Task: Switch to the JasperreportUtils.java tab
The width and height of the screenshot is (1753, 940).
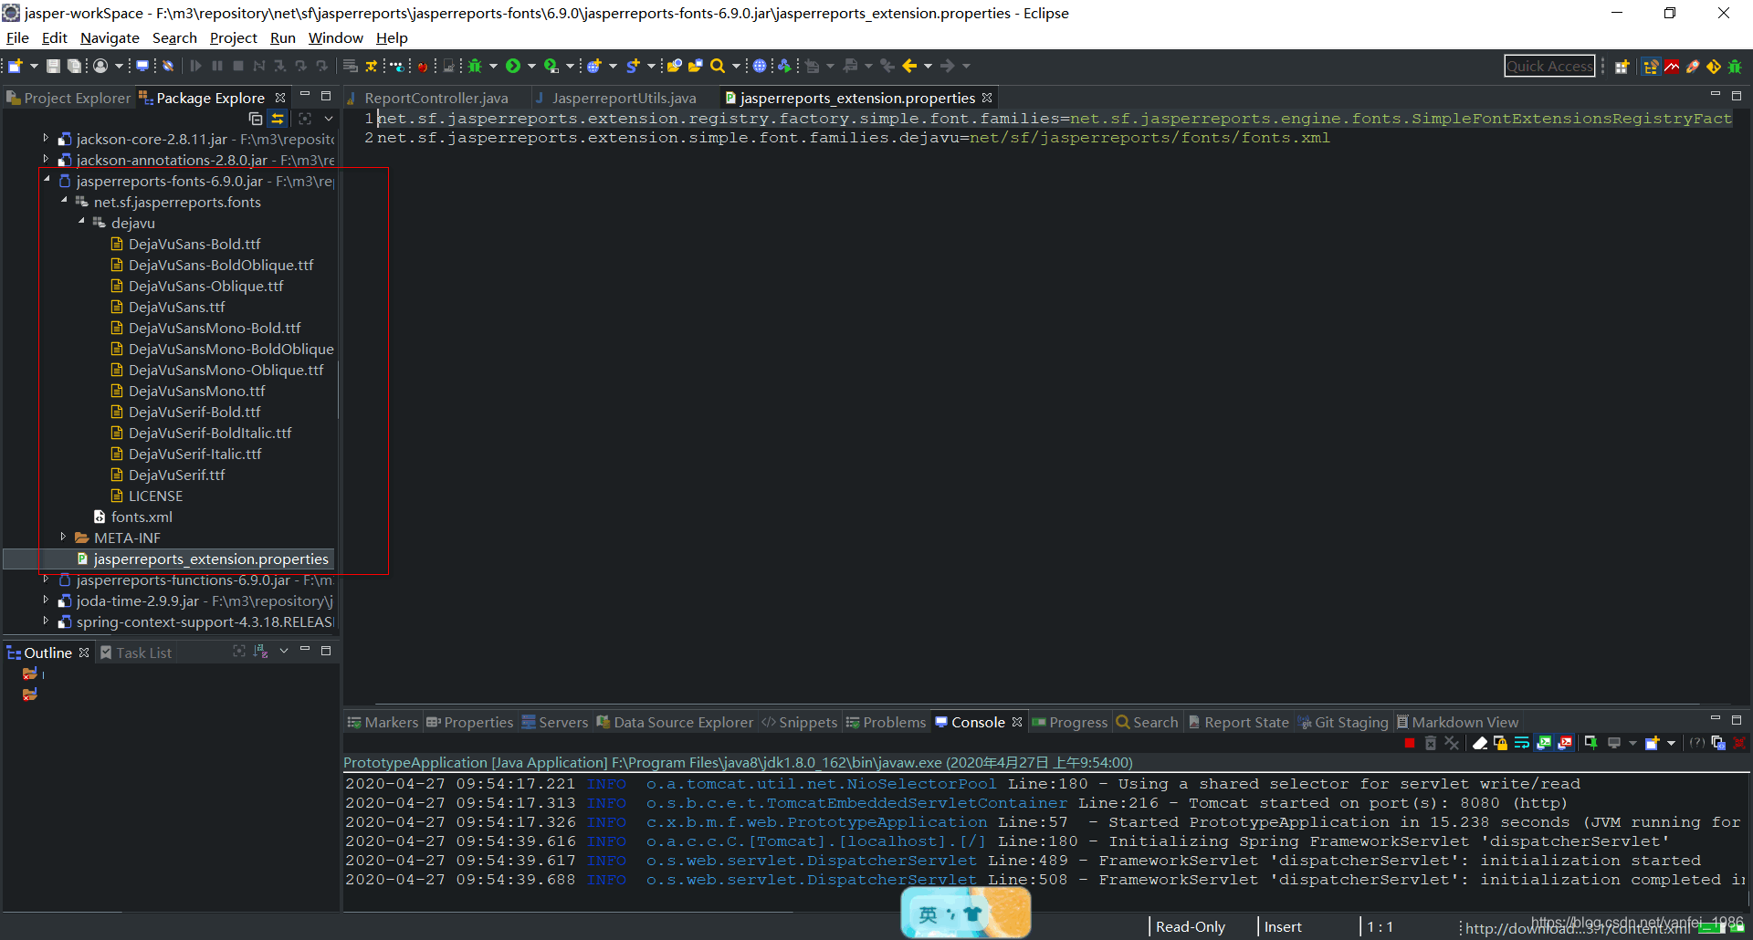Action: tap(624, 98)
